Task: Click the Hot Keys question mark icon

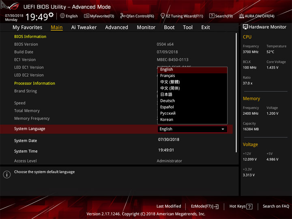Action: (249, 206)
